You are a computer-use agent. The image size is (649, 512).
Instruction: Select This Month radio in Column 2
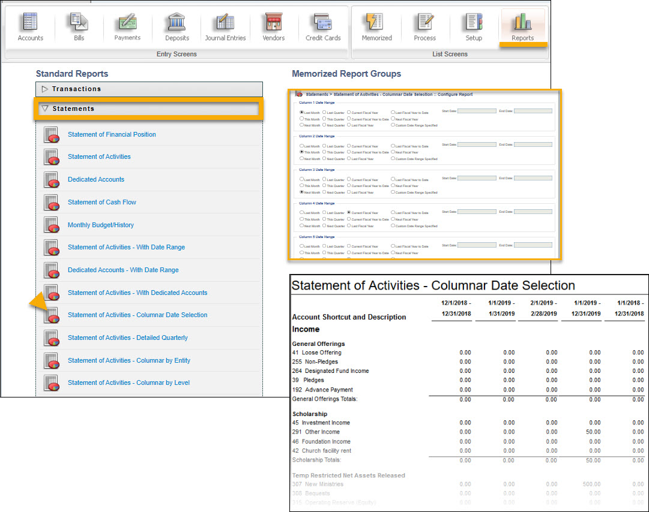pyautogui.click(x=301, y=152)
